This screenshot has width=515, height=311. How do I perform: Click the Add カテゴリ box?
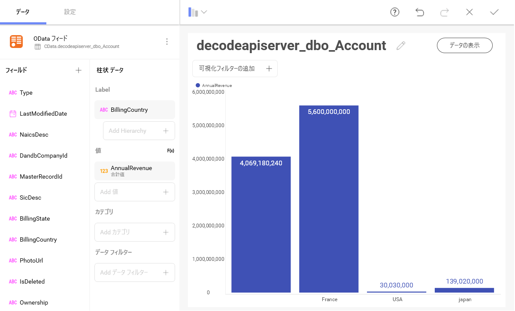coord(134,232)
